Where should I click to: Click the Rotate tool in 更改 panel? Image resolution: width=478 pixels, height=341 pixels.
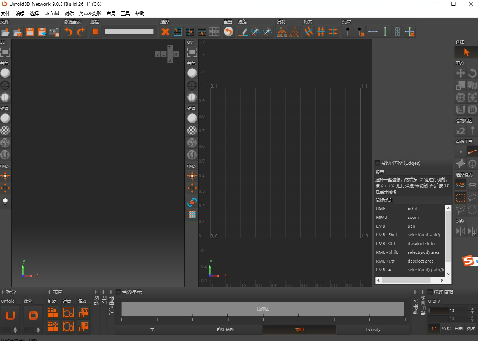coord(472,73)
